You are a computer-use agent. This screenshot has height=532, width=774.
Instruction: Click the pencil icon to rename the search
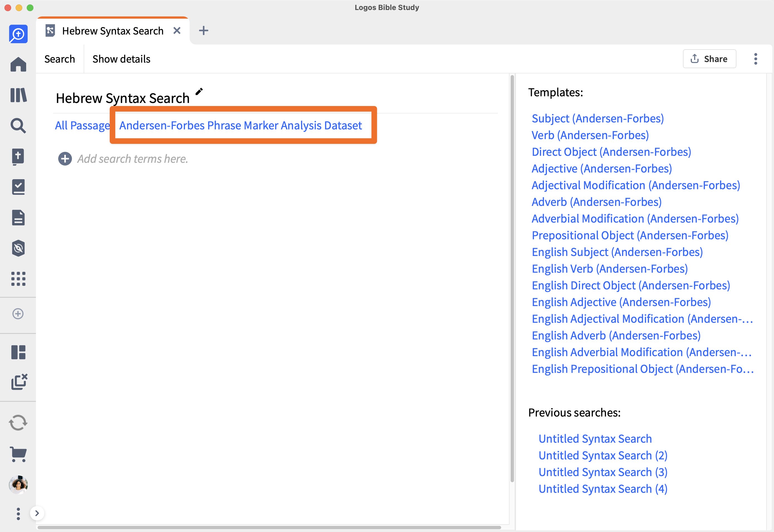click(x=199, y=91)
